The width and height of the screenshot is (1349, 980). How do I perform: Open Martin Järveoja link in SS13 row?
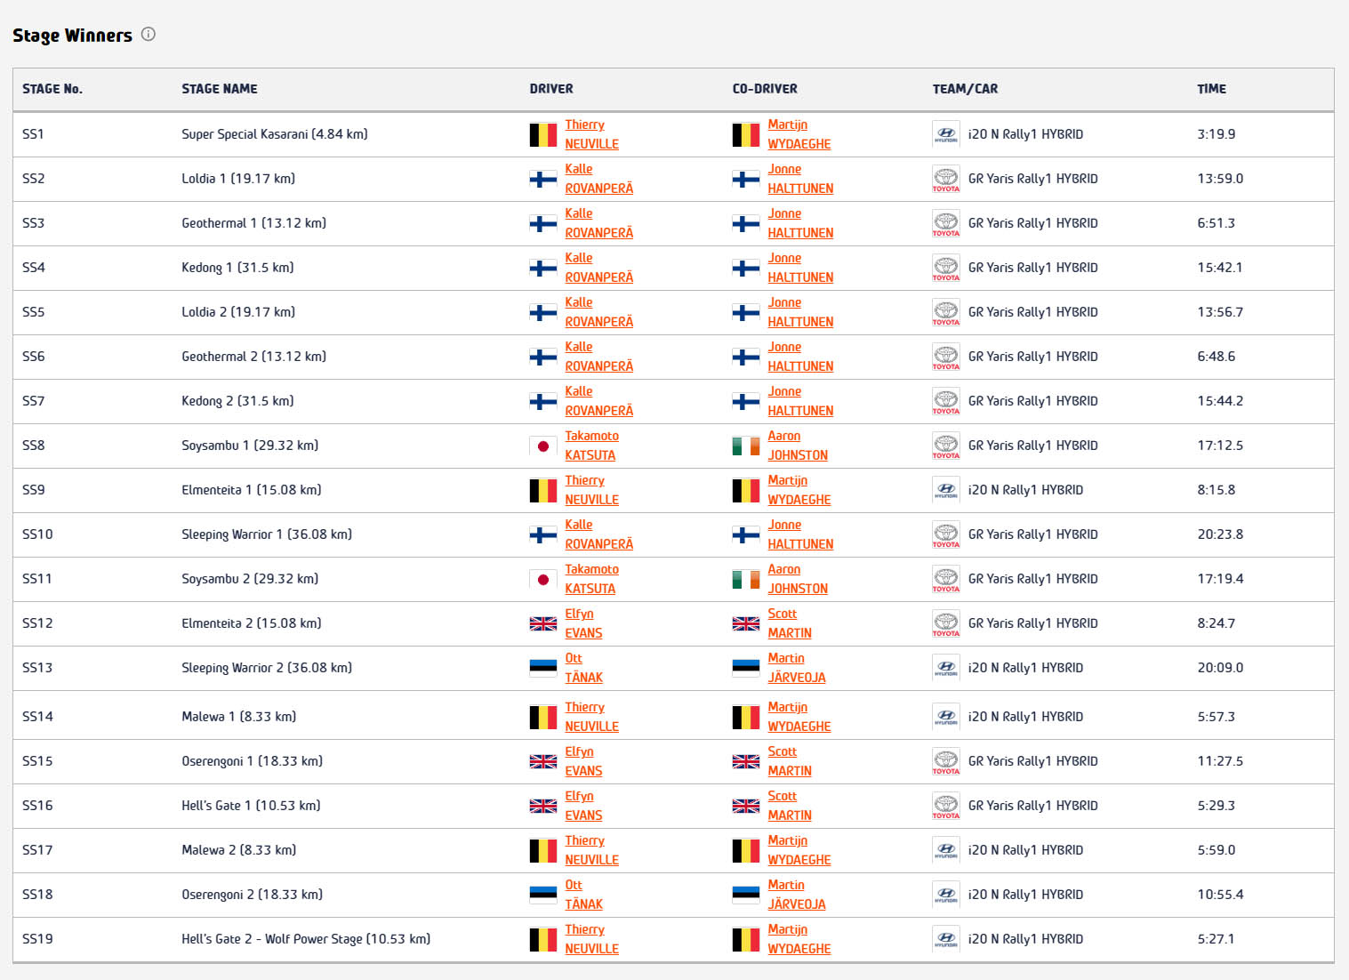click(796, 668)
